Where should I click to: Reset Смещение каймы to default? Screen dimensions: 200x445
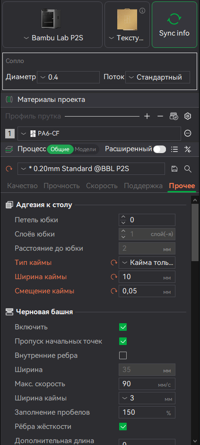click(x=114, y=291)
